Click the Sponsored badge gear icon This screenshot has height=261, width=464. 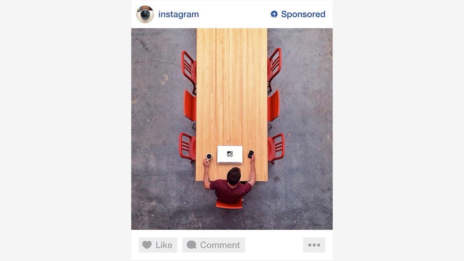274,14
